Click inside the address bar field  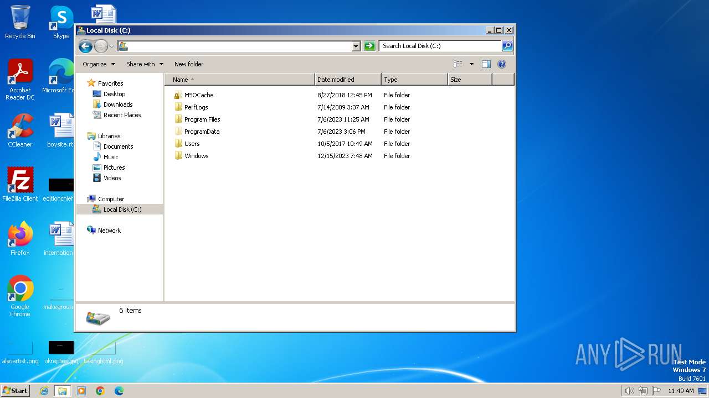tap(235, 46)
